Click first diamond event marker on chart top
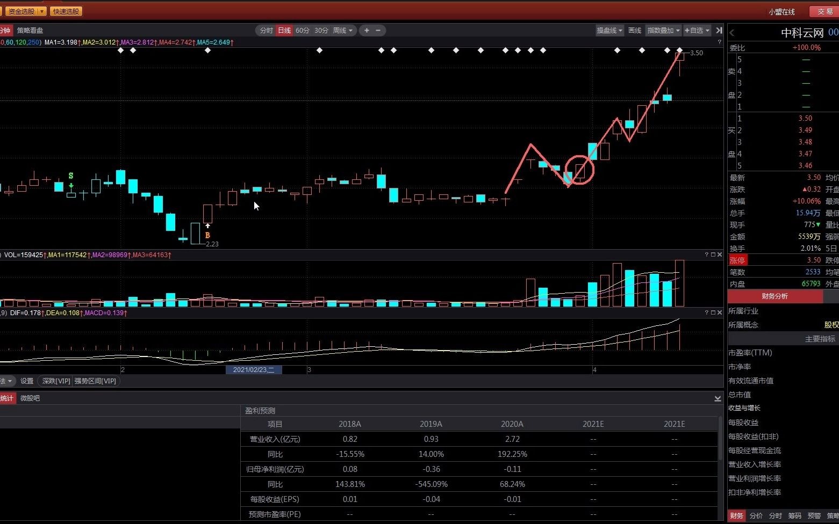Image resolution: width=839 pixels, height=524 pixels. [x=120, y=50]
